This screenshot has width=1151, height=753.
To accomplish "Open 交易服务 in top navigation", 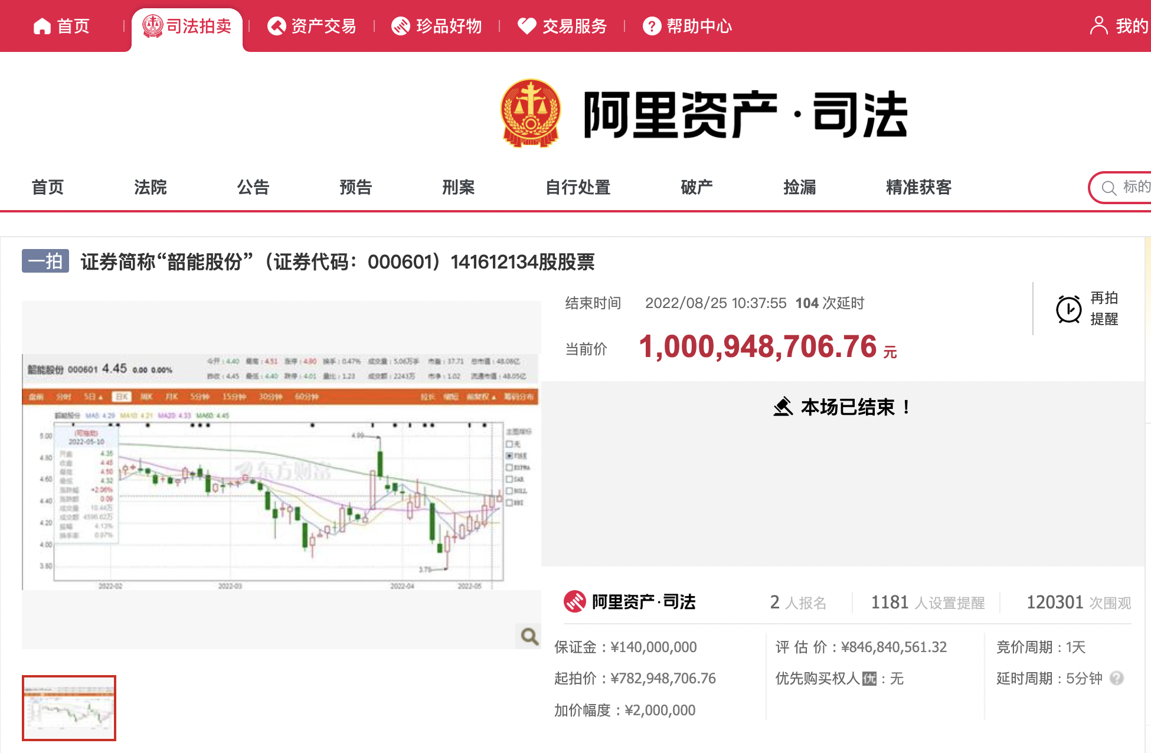I will tap(575, 26).
